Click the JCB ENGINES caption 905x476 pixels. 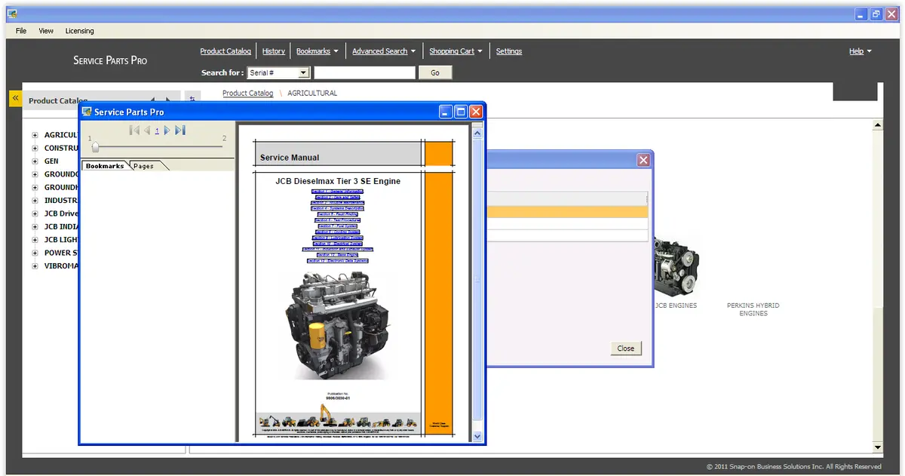(x=675, y=306)
